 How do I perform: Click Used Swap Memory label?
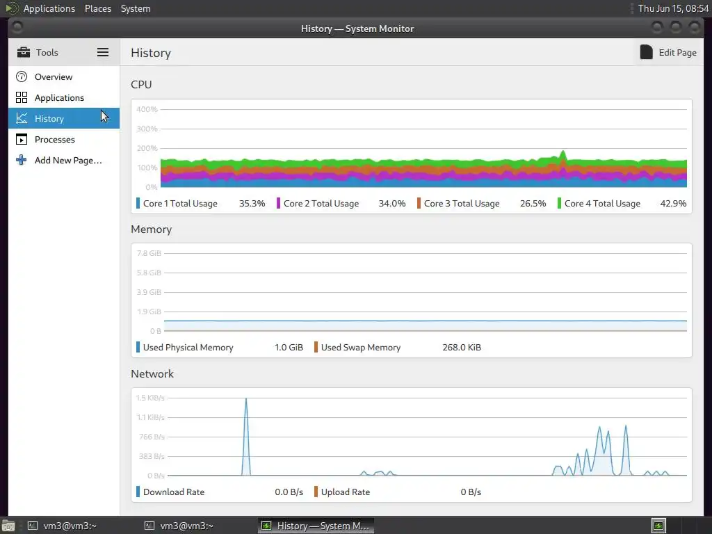pyautogui.click(x=361, y=348)
